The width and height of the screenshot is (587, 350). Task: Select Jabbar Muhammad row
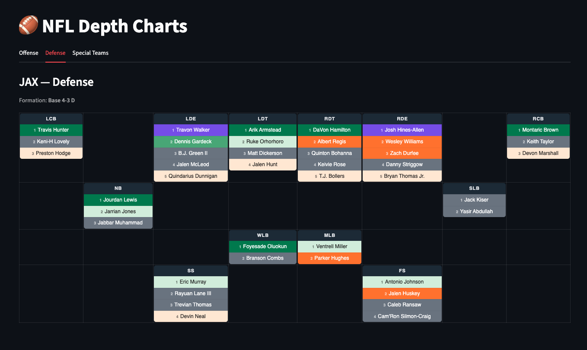pyautogui.click(x=118, y=223)
